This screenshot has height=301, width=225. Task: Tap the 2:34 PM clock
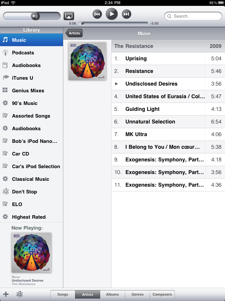[x=112, y=3]
